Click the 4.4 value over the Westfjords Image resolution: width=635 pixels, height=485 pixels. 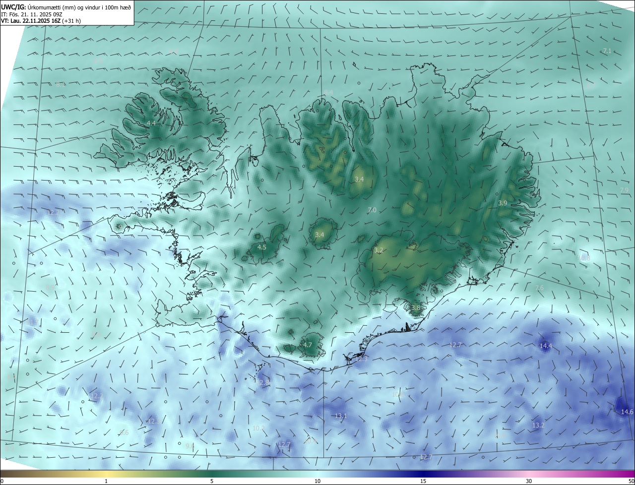(151, 123)
